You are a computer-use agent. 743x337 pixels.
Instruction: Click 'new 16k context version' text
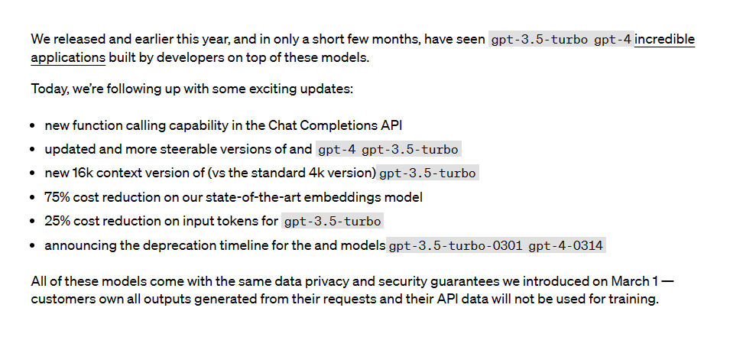pos(118,173)
